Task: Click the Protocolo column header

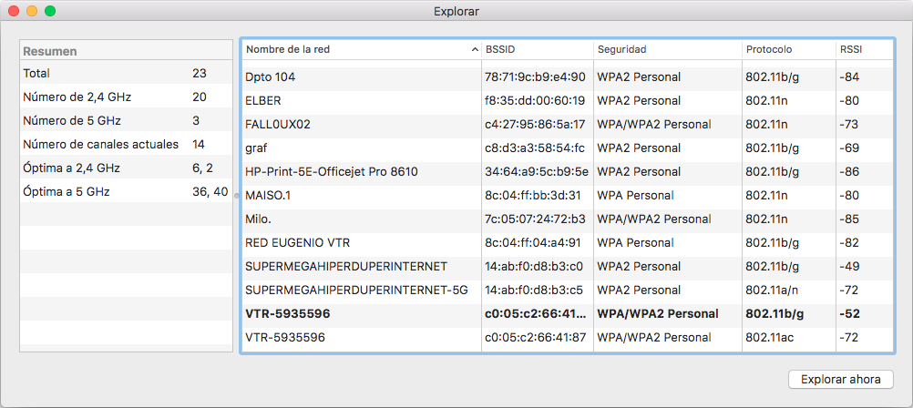Action: [x=787, y=49]
